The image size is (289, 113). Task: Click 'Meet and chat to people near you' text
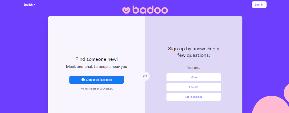point(97,67)
